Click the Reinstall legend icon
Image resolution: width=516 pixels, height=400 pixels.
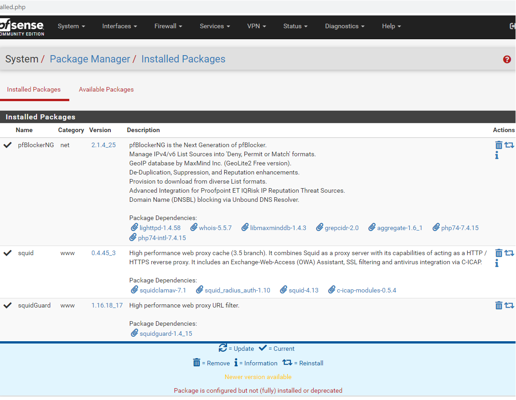coord(287,363)
